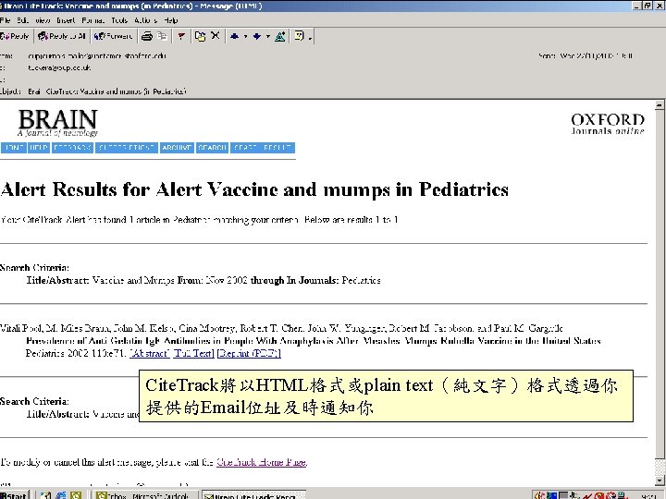Click the ARCHIVE tab in Brain navbar

[x=177, y=148]
